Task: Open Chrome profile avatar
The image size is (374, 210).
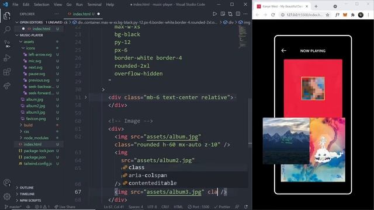Action: (x=361, y=15)
